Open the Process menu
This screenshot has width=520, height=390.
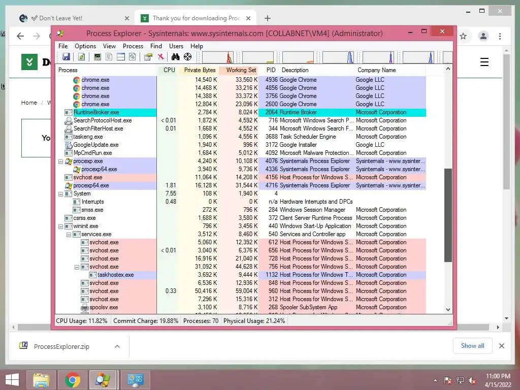(x=133, y=46)
